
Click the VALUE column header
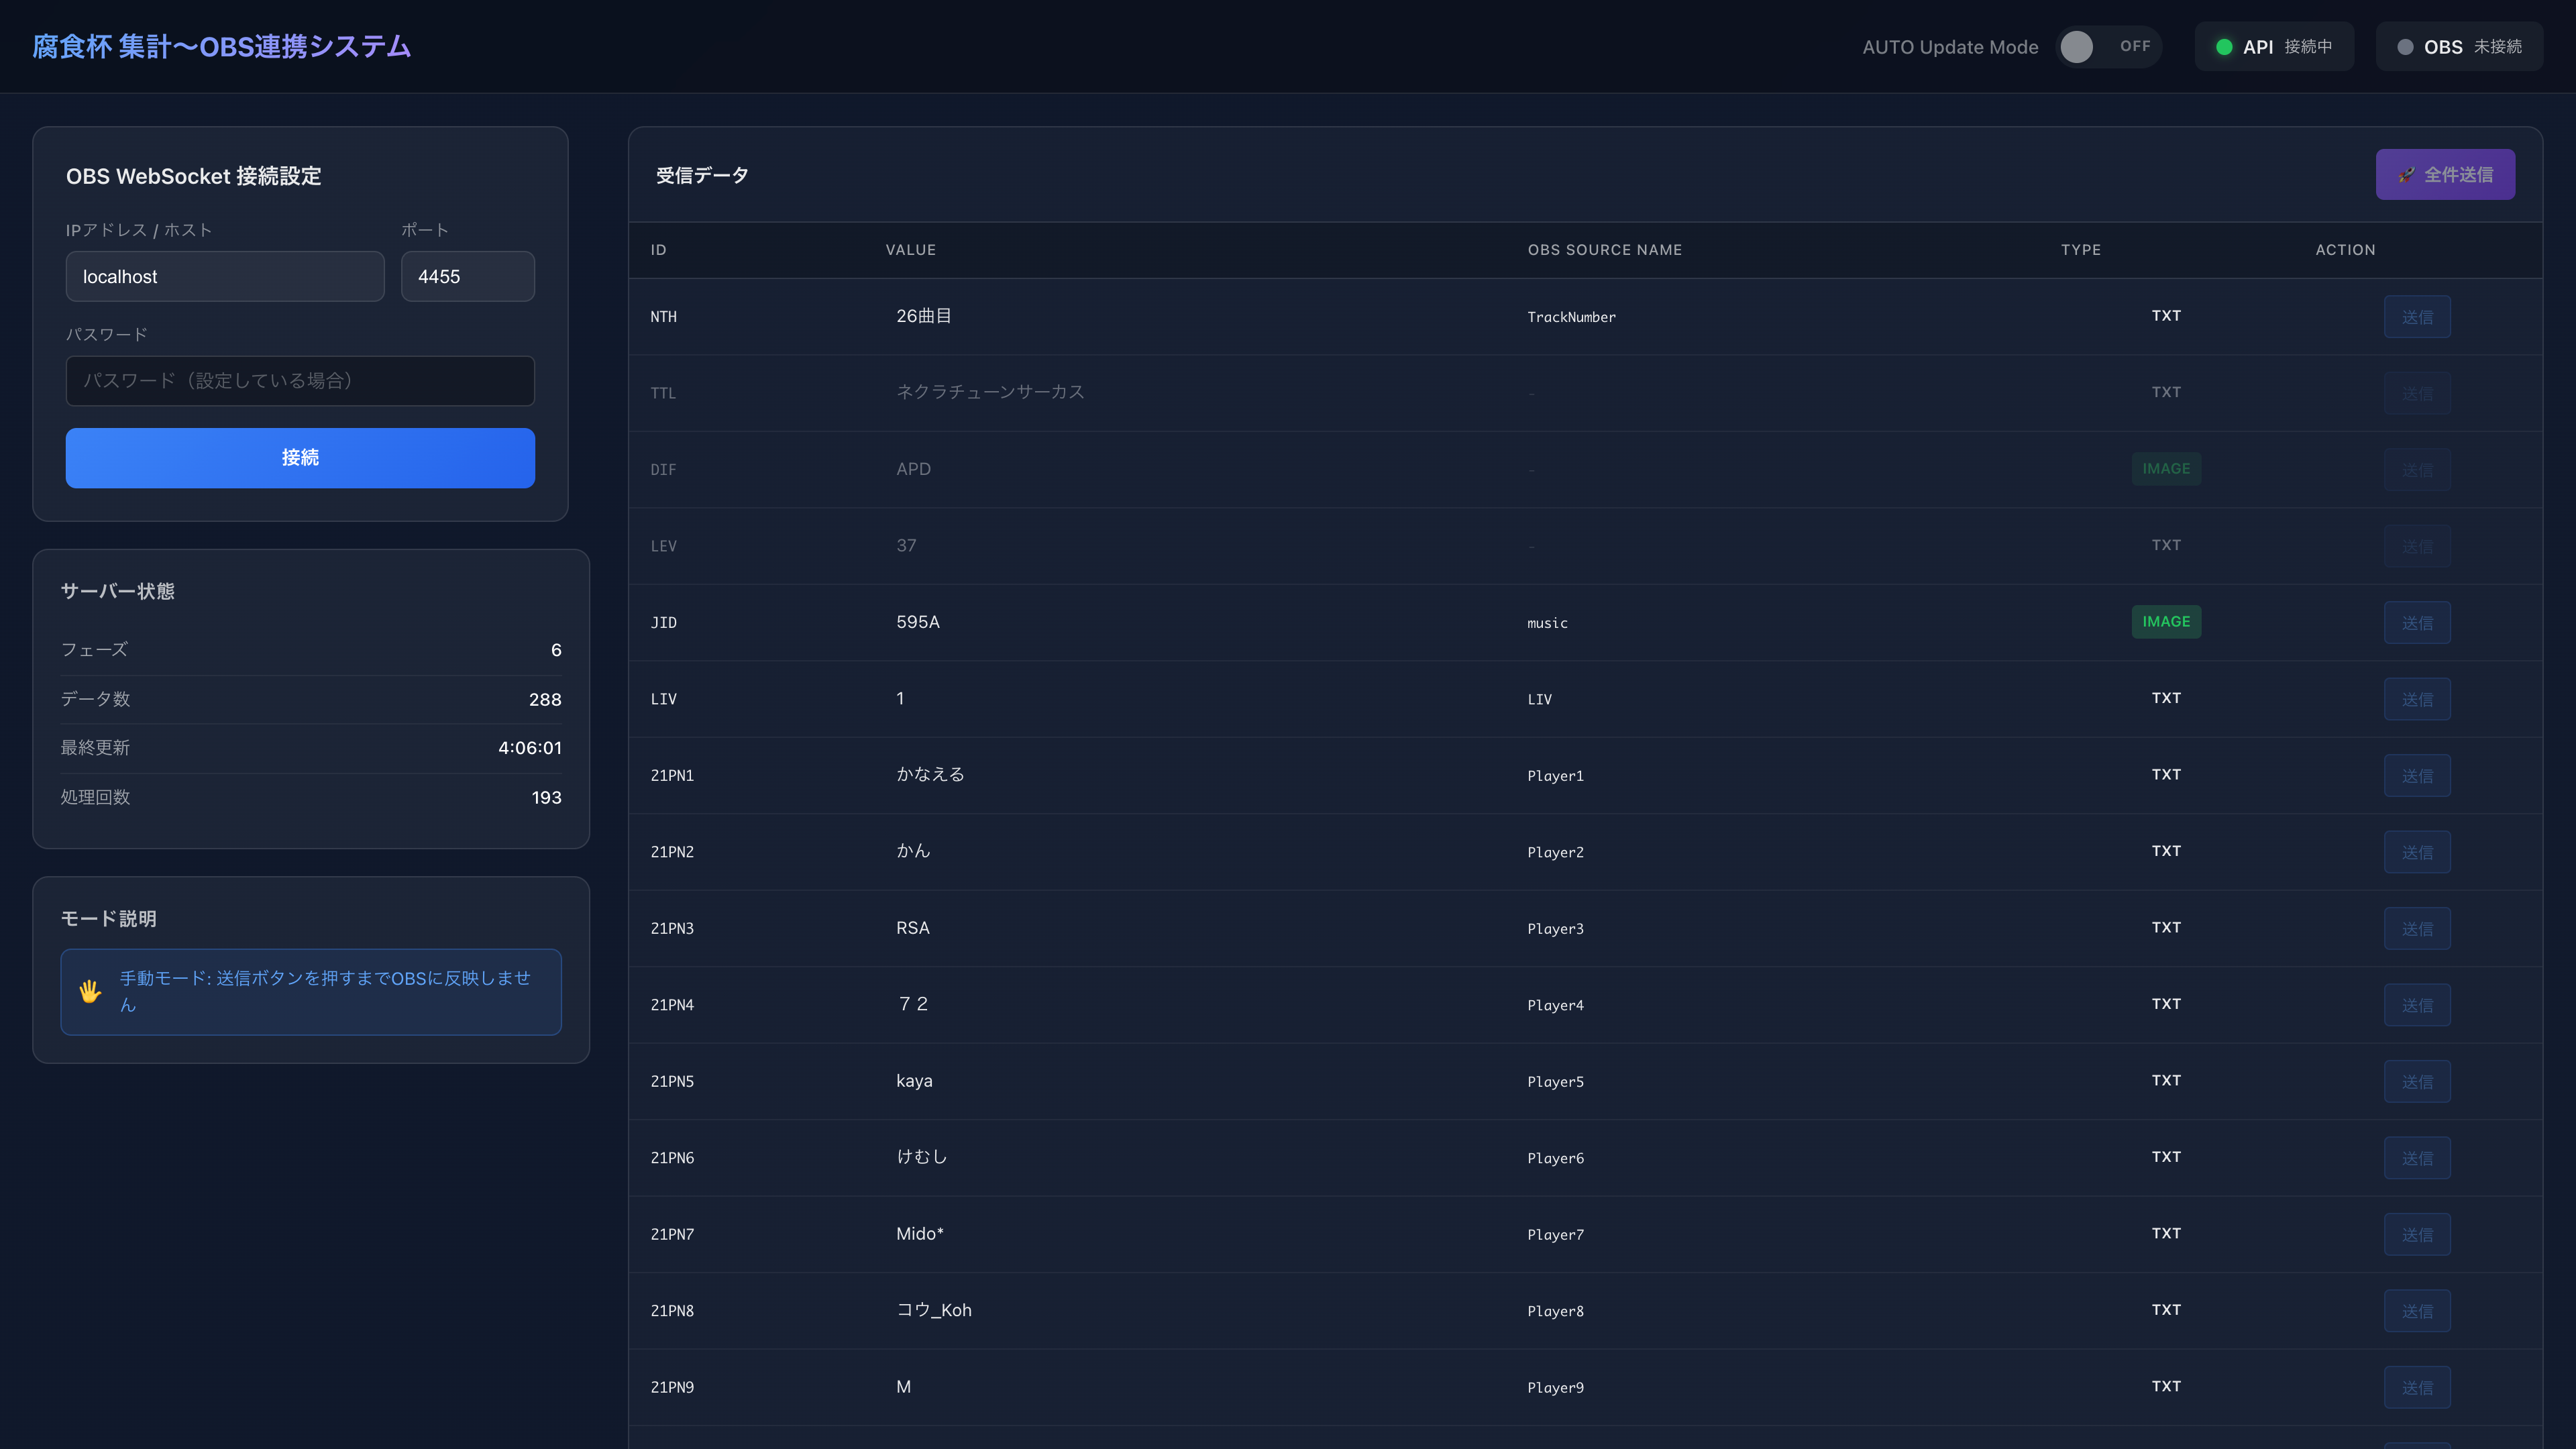pos(910,250)
